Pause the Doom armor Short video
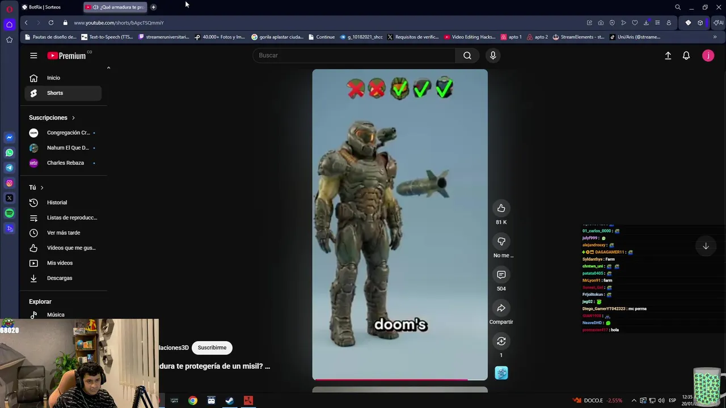 click(400, 224)
